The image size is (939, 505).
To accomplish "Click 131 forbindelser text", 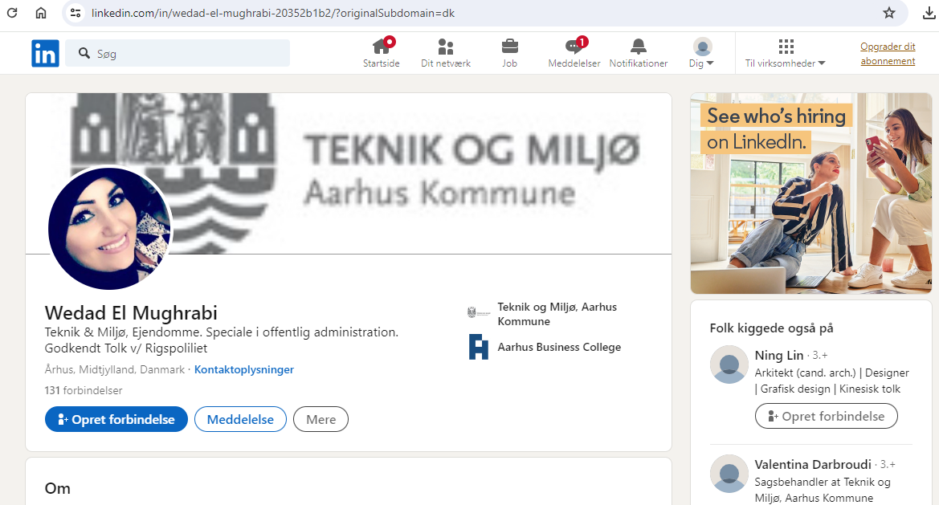I will click(84, 390).
